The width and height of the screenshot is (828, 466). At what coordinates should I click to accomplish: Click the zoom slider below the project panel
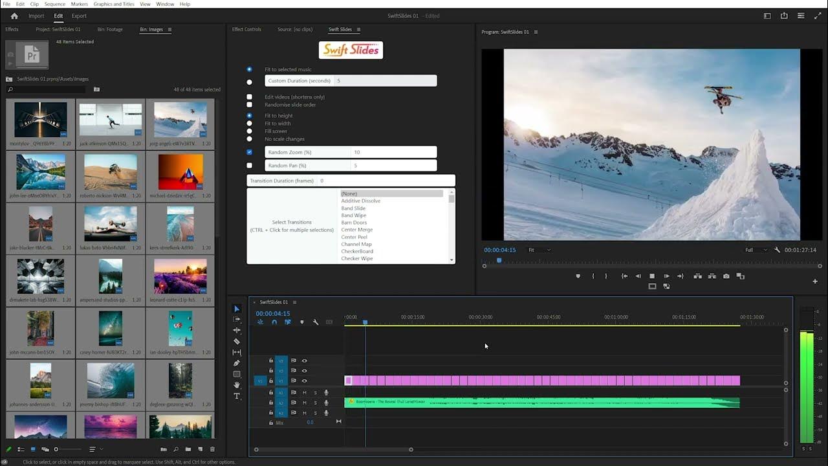pos(56,449)
